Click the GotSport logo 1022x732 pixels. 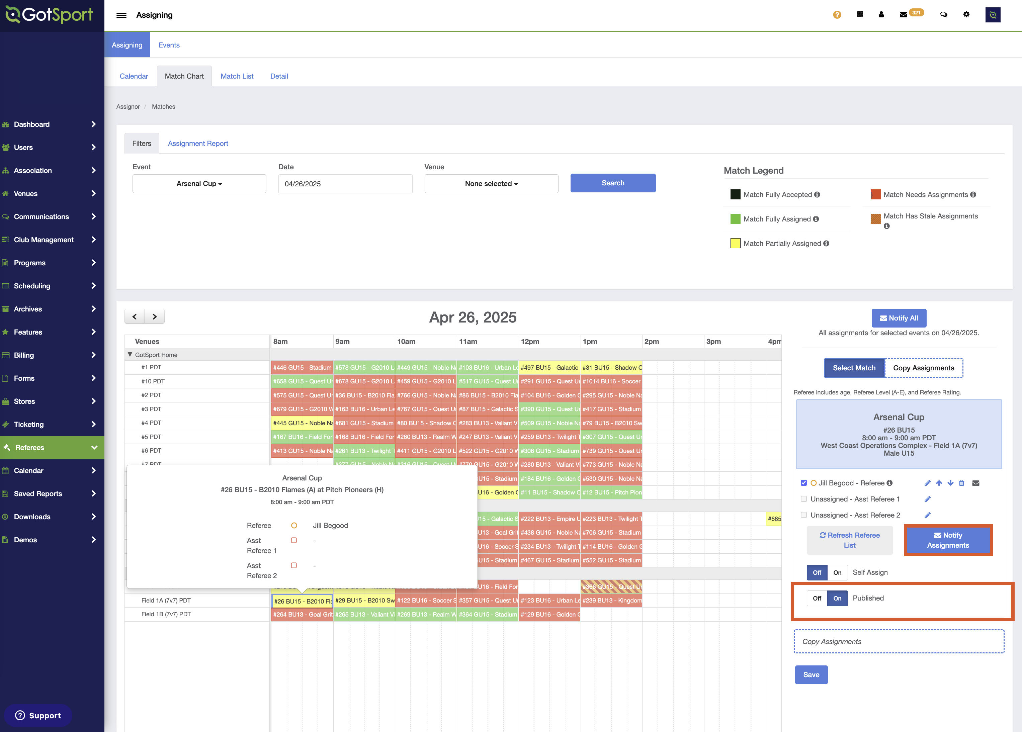(x=49, y=15)
